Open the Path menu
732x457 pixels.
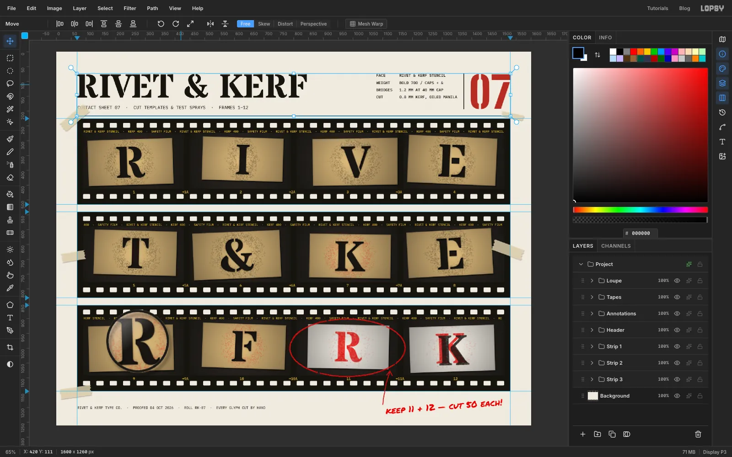[x=152, y=8]
